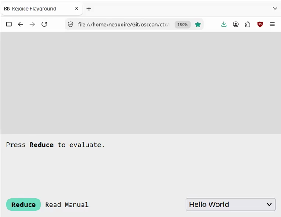Open the extensions puzzle icon

click(248, 24)
